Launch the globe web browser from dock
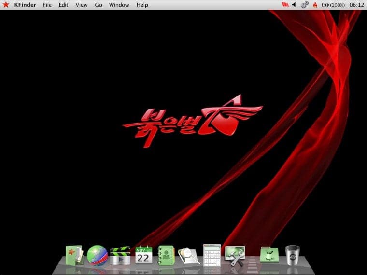Image resolution: width=367 pixels, height=275 pixels. [98, 255]
